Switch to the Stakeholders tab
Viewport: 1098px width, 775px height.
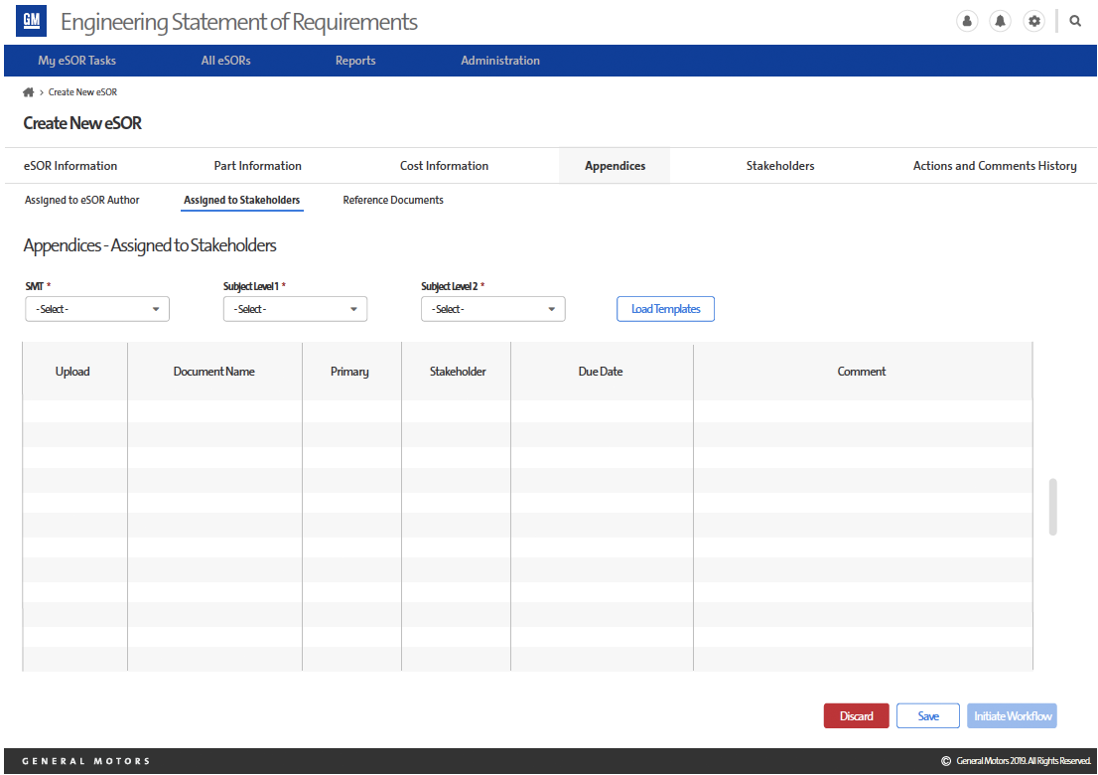[780, 166]
